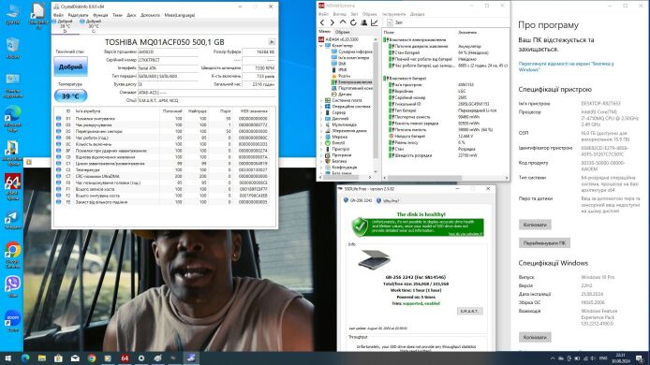650x365 pixels.
Task: Click the 39 °C temperature button
Action: point(70,96)
